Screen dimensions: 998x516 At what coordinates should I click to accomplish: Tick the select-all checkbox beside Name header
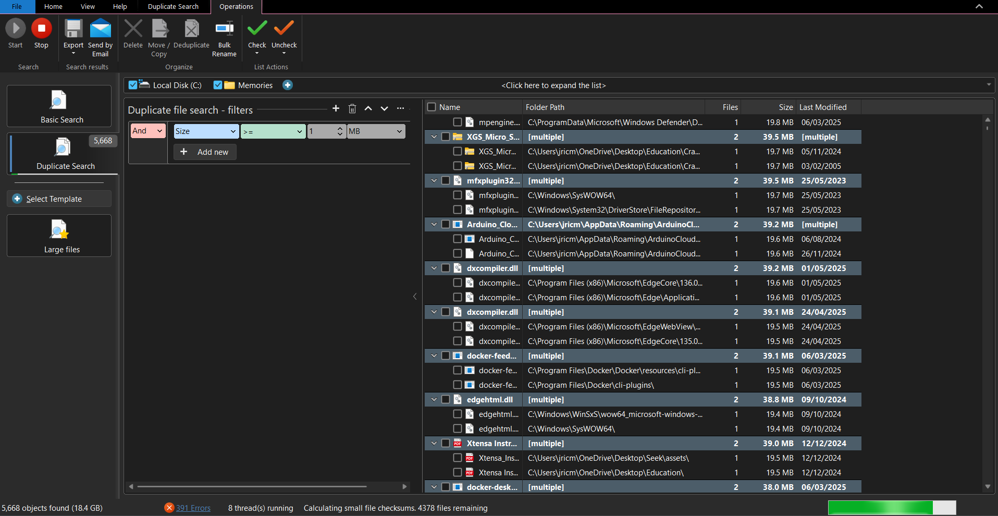click(432, 107)
